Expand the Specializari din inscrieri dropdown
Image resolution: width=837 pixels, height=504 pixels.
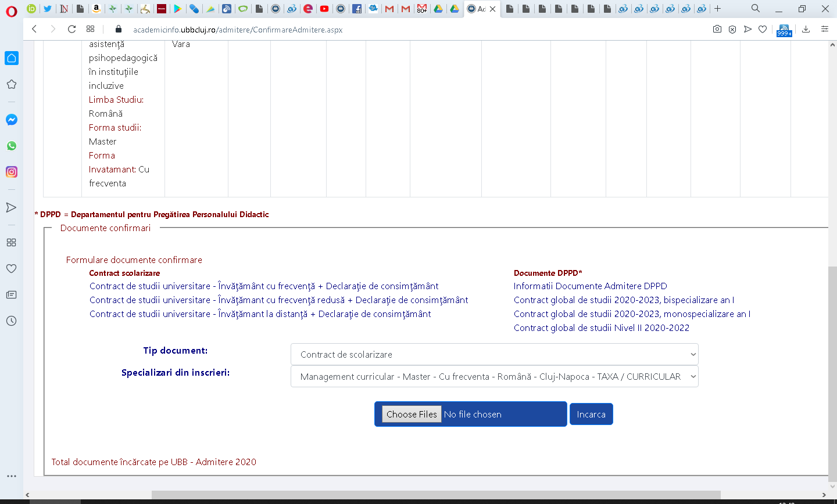(494, 376)
